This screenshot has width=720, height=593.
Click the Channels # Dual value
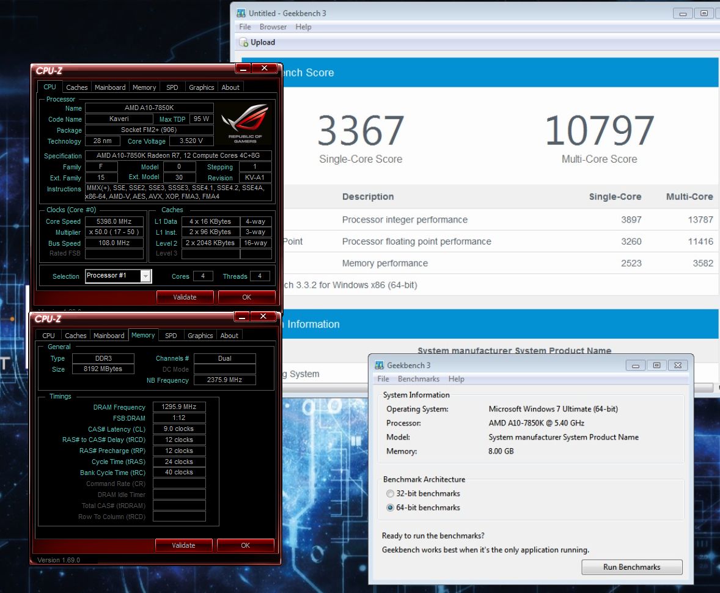point(224,358)
